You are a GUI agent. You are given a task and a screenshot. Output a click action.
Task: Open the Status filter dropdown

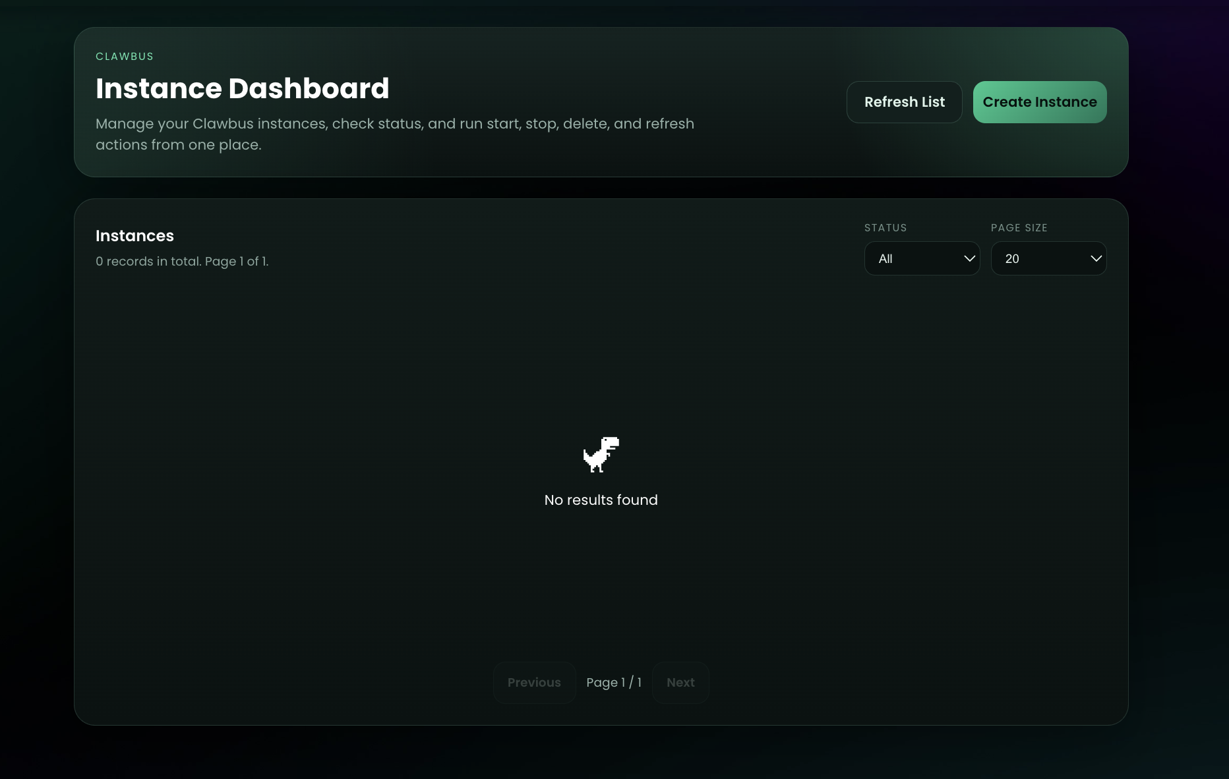pos(922,258)
